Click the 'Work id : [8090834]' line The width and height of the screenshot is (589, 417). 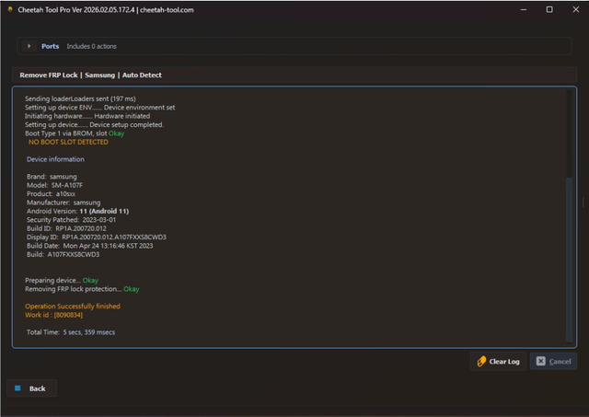(53, 315)
